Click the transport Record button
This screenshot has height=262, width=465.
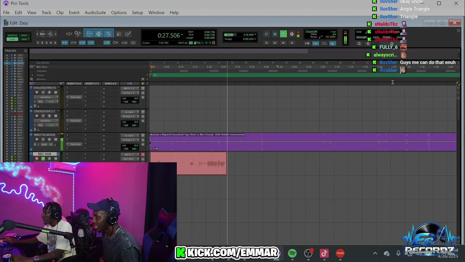tap(292, 34)
